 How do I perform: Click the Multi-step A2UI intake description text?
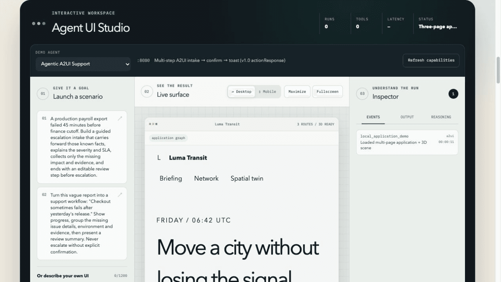coord(220,61)
